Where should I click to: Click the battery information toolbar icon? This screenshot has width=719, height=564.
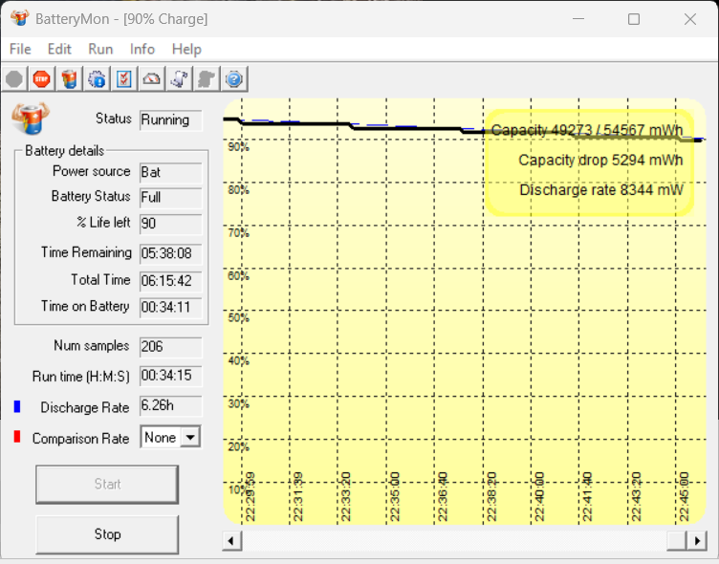tap(69, 79)
